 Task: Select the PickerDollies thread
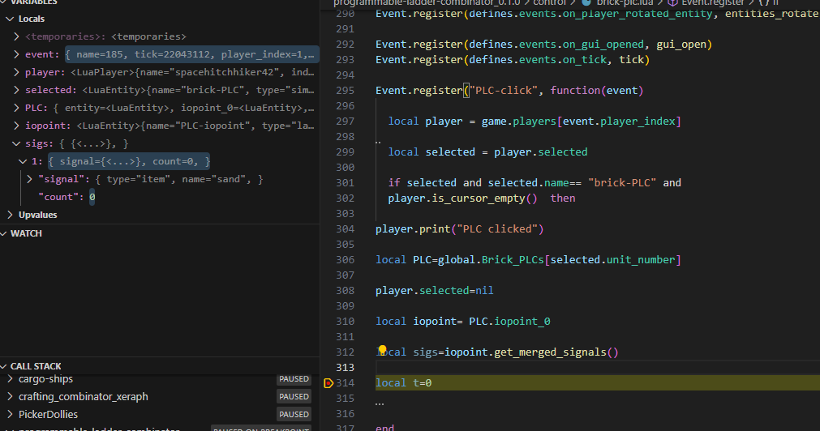[x=49, y=415]
